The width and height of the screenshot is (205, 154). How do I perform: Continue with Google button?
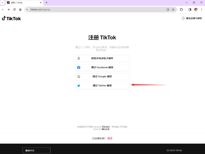102,77
